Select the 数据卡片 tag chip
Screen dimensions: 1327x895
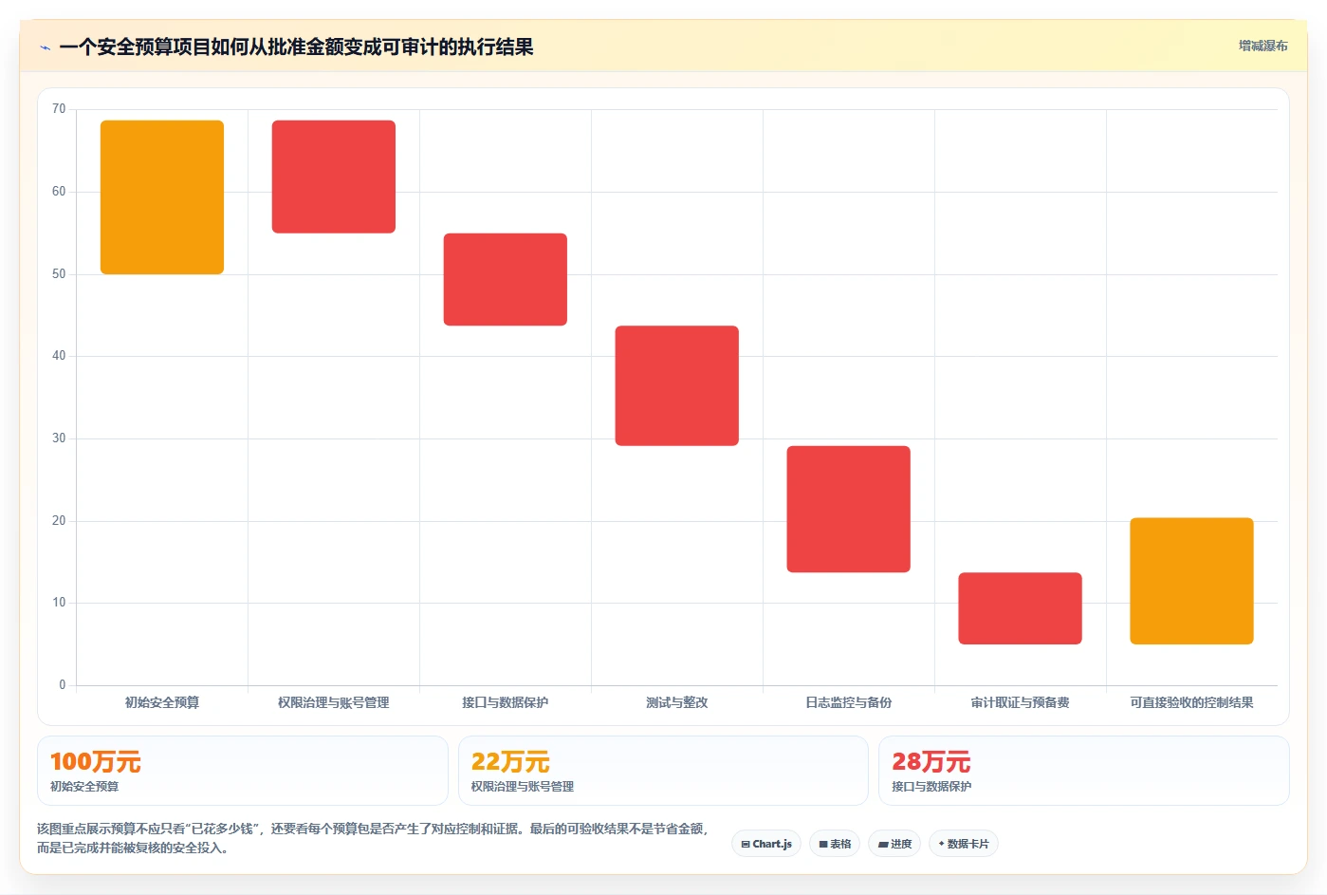[964, 844]
